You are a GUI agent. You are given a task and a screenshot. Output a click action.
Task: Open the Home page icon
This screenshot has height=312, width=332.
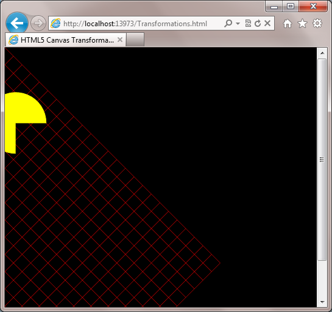[x=288, y=23]
